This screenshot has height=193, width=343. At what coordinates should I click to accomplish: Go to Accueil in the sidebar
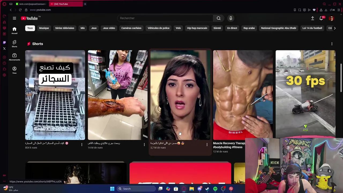[x=14, y=31]
